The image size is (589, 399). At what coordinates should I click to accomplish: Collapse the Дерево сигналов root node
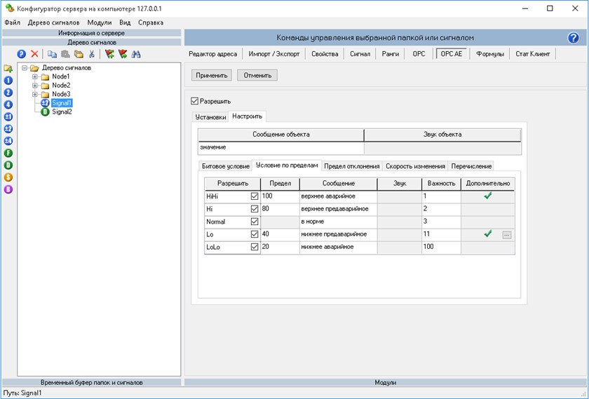coord(25,68)
